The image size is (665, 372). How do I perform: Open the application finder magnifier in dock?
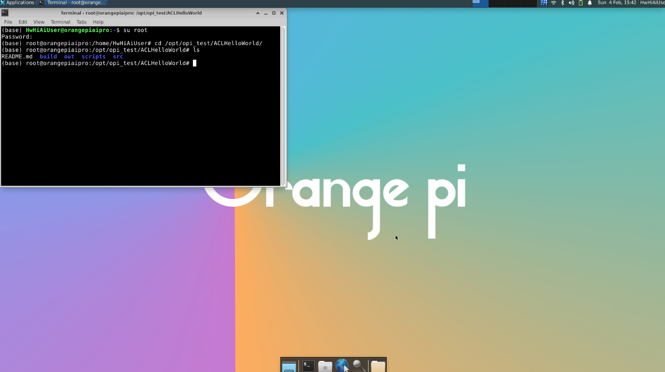click(x=359, y=366)
